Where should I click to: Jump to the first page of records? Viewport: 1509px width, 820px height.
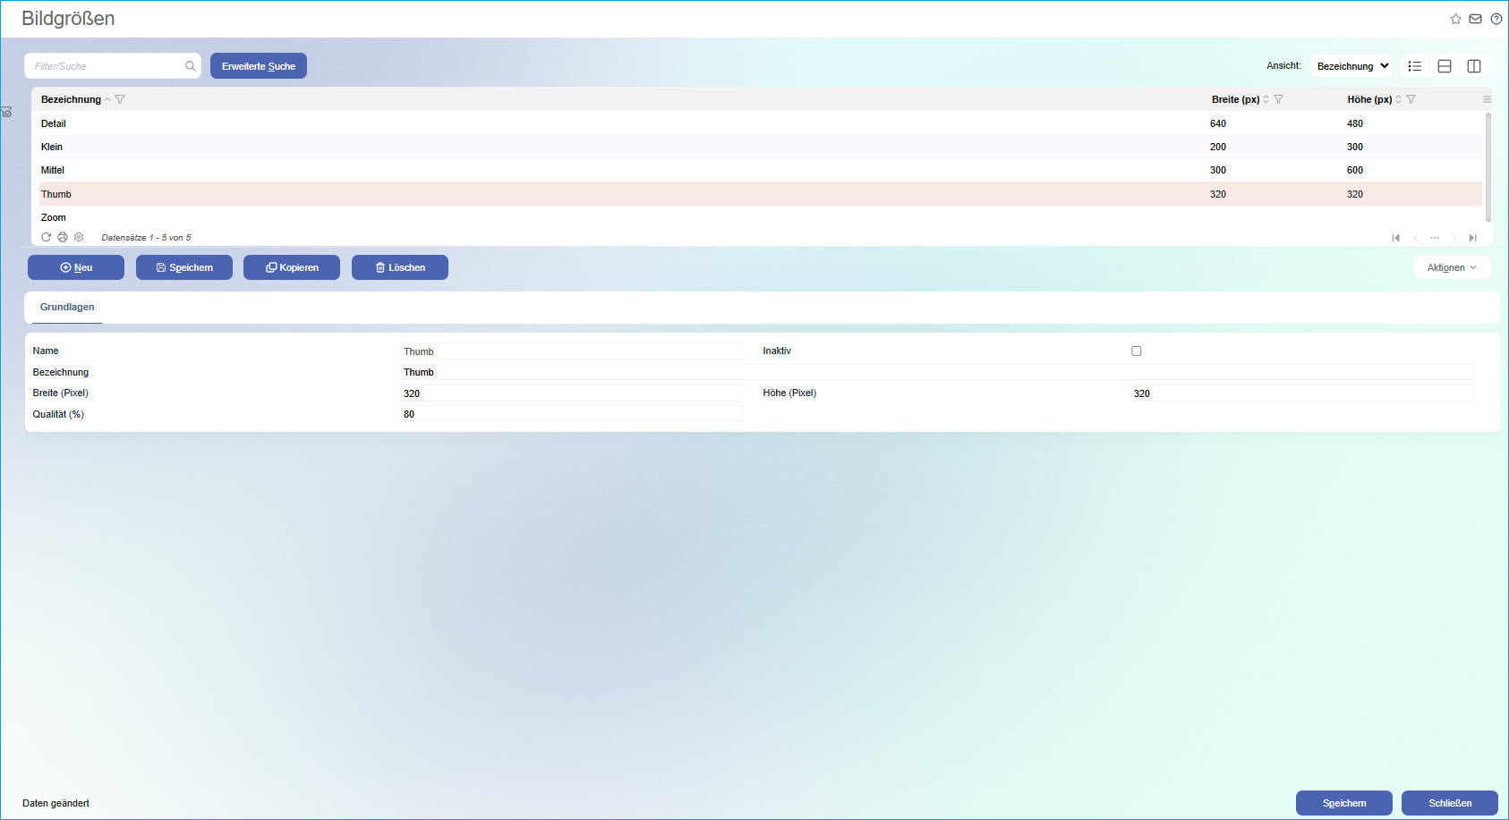pyautogui.click(x=1395, y=238)
